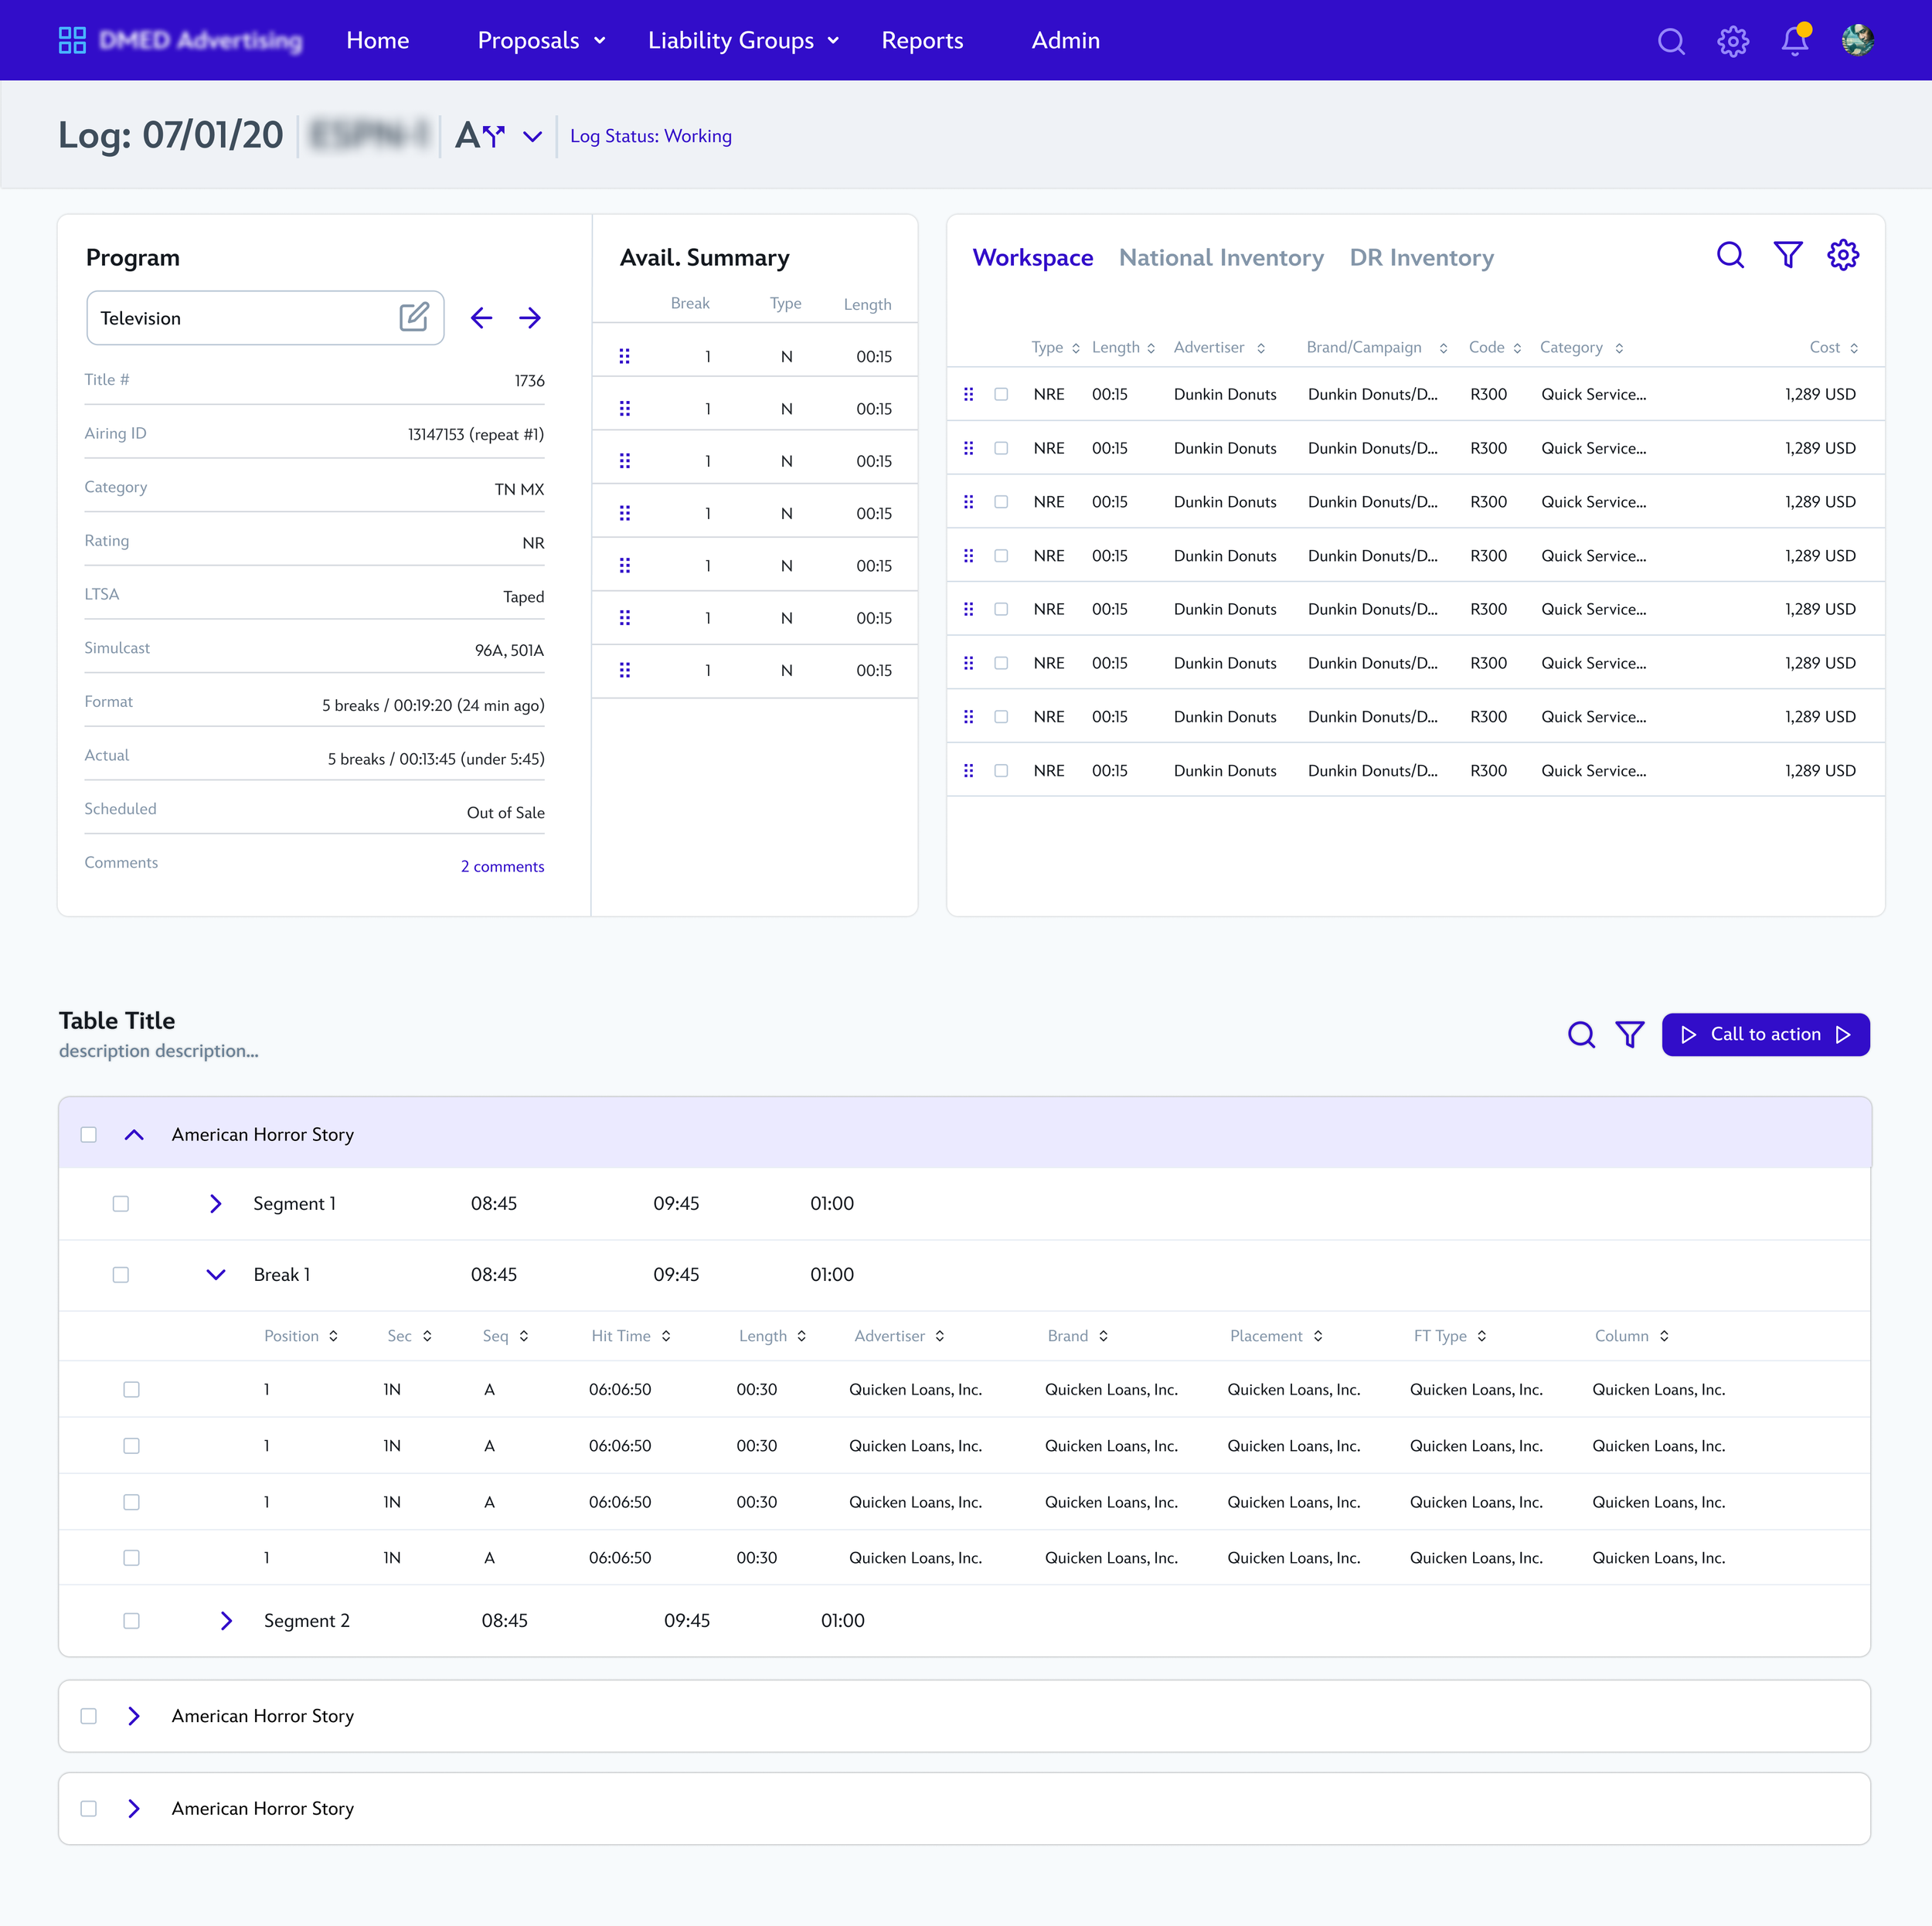1932x1926 pixels.
Task: Open the 2 comments link
Action: coord(502,867)
